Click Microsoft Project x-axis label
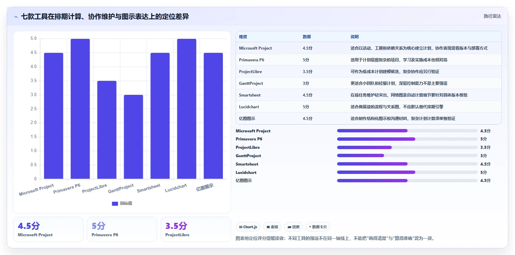The width and height of the screenshot is (515, 255). click(37, 190)
